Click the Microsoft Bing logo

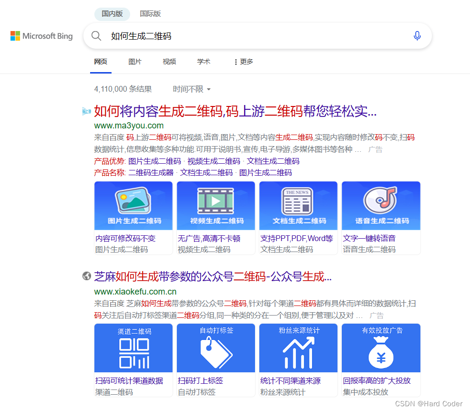tap(41, 36)
